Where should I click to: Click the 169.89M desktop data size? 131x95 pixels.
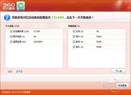[38, 42]
